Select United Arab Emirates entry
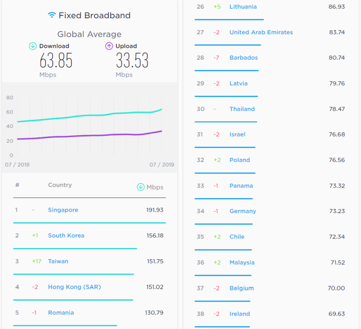The image size is (361, 329). (261, 32)
